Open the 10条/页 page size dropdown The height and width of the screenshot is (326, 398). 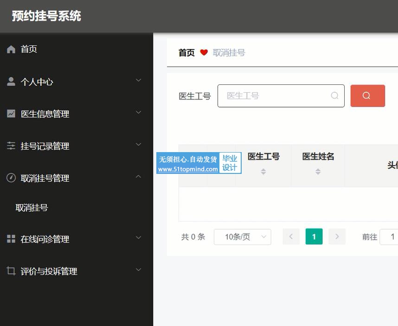[243, 237]
